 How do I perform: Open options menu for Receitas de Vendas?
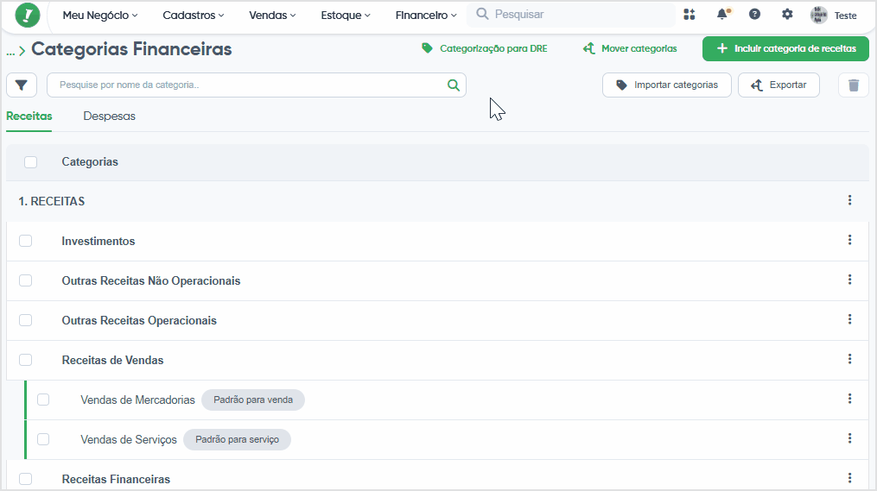849,359
